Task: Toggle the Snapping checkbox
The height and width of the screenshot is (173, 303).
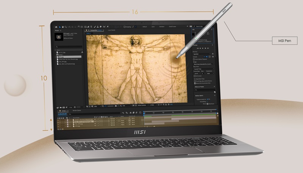Action: coord(125,27)
